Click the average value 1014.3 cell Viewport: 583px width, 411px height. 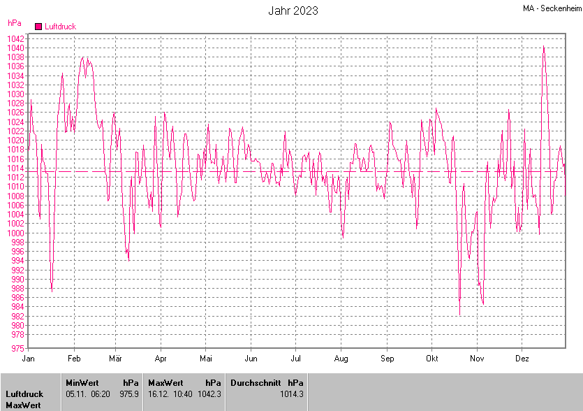click(x=291, y=394)
